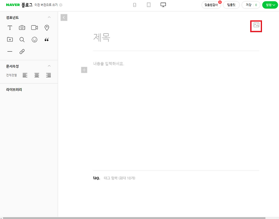Go to NAVER 블로그 logo
The image size is (279, 219).
pos(19,5)
